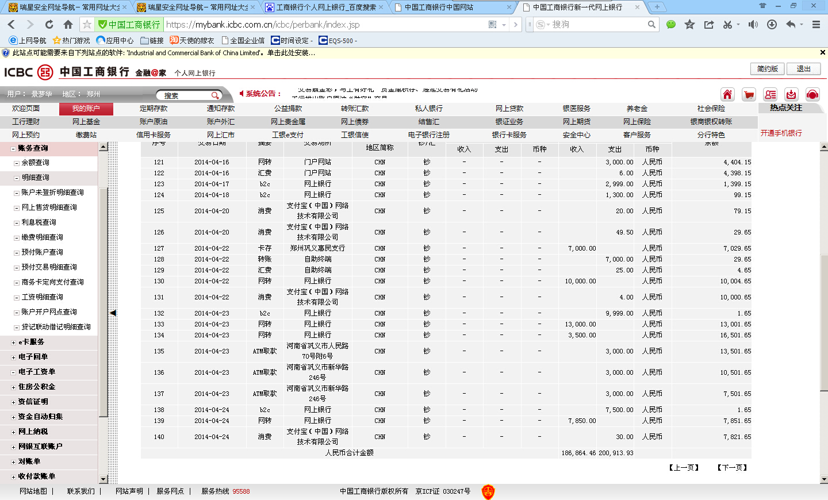Open the 定期存款 menu item
The width and height of the screenshot is (828, 500).
[154, 109]
